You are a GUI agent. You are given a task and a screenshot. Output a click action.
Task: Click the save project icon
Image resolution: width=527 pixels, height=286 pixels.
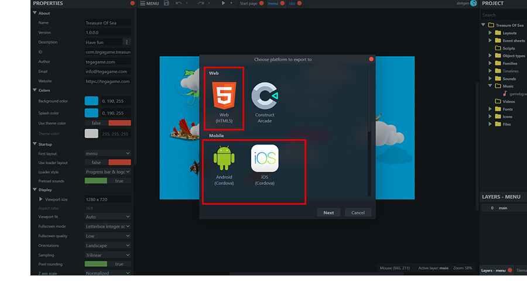(x=166, y=4)
